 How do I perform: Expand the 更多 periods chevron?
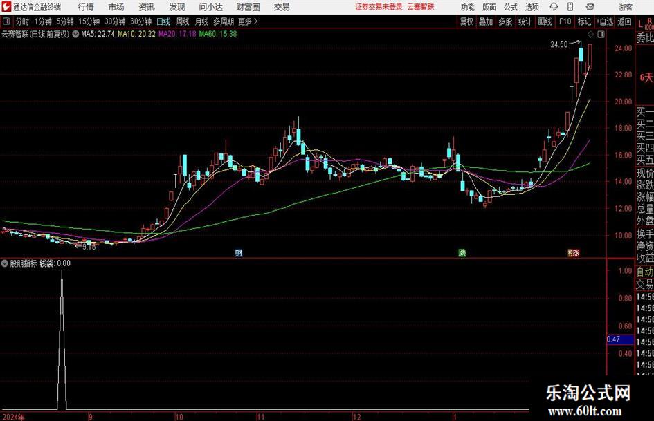pos(255,21)
